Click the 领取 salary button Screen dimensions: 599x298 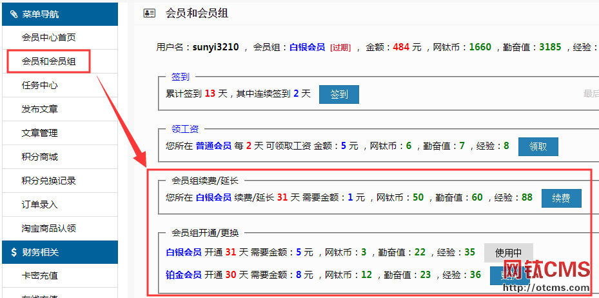coord(538,146)
